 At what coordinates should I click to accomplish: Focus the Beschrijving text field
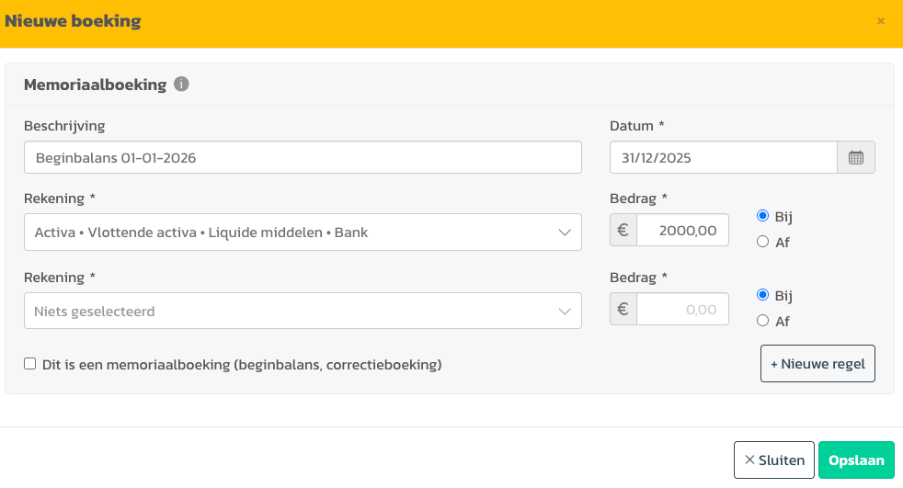coord(303,157)
